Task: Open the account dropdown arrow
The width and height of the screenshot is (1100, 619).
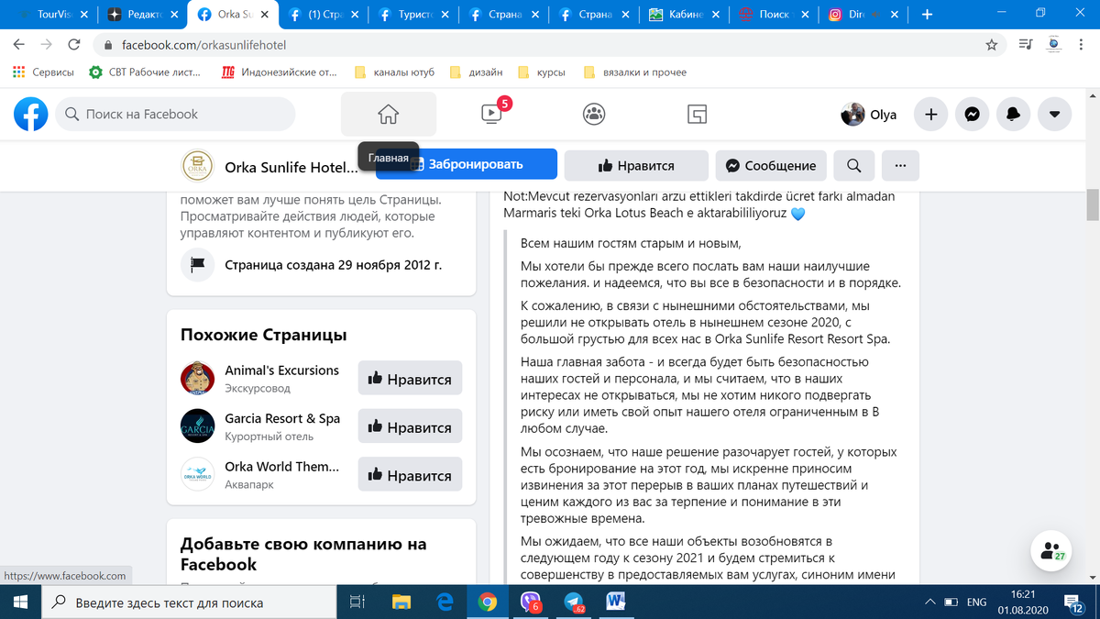Action: tap(1054, 115)
